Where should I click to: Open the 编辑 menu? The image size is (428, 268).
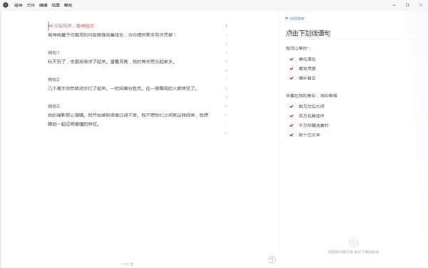tap(43, 5)
